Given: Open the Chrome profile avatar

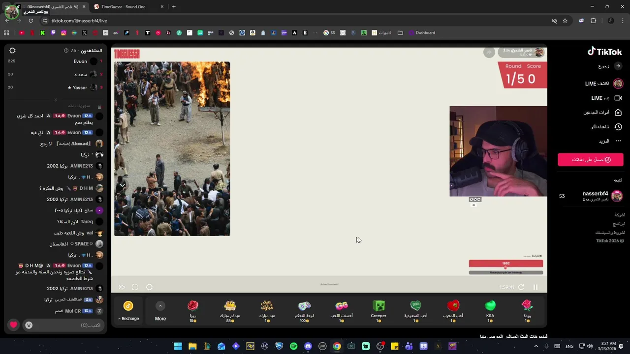Looking at the screenshot, I should [x=611, y=21].
